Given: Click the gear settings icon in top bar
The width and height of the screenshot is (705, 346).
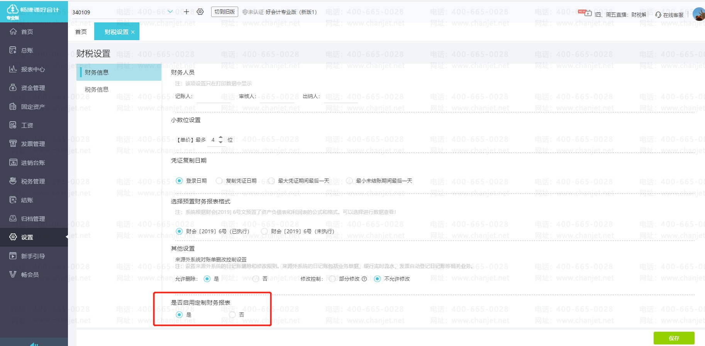Looking at the screenshot, I should 200,12.
